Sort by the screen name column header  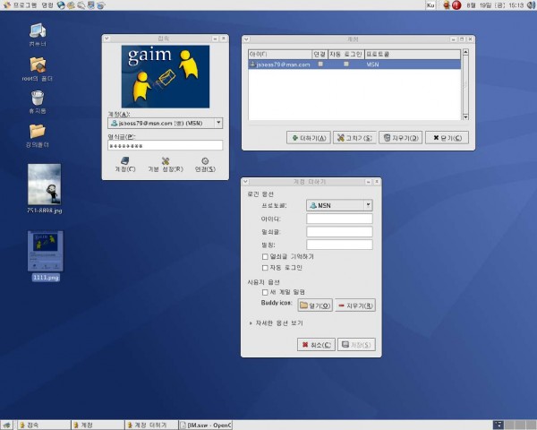coord(280,54)
